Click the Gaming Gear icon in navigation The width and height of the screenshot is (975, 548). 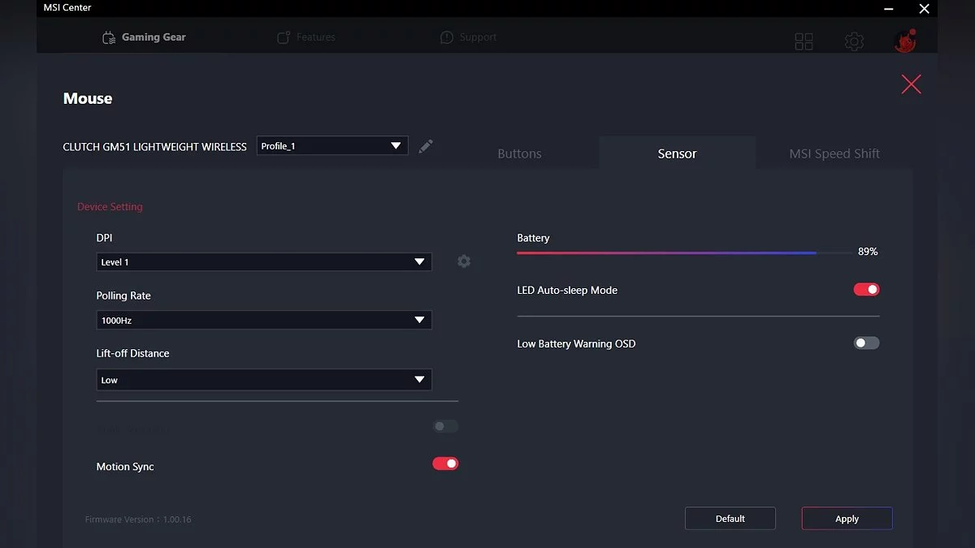(109, 37)
